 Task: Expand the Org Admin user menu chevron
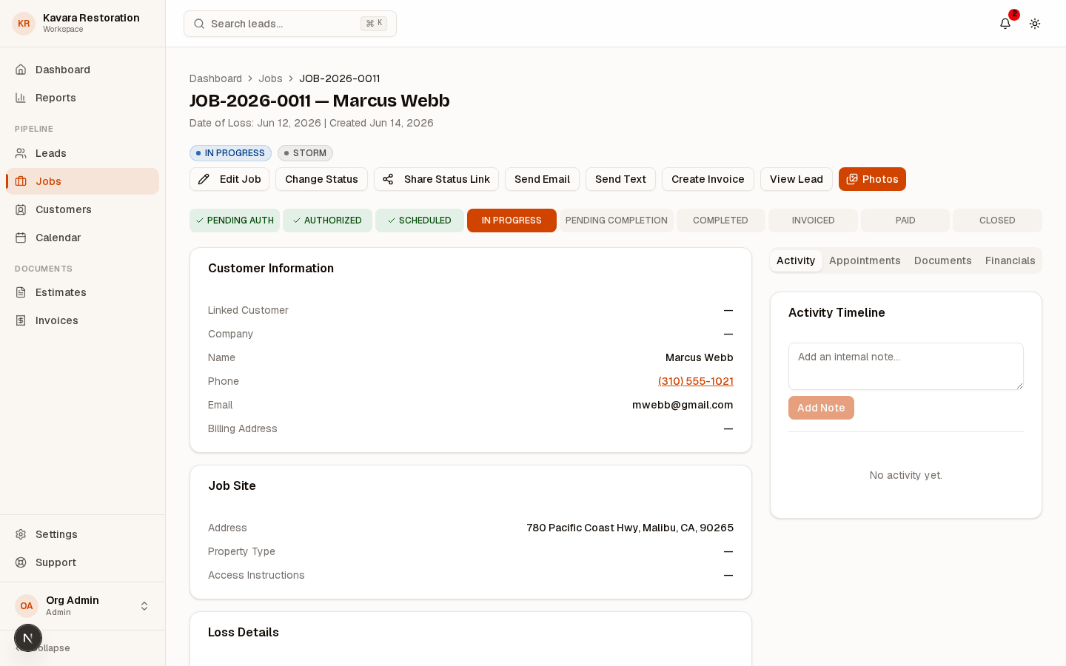(144, 606)
